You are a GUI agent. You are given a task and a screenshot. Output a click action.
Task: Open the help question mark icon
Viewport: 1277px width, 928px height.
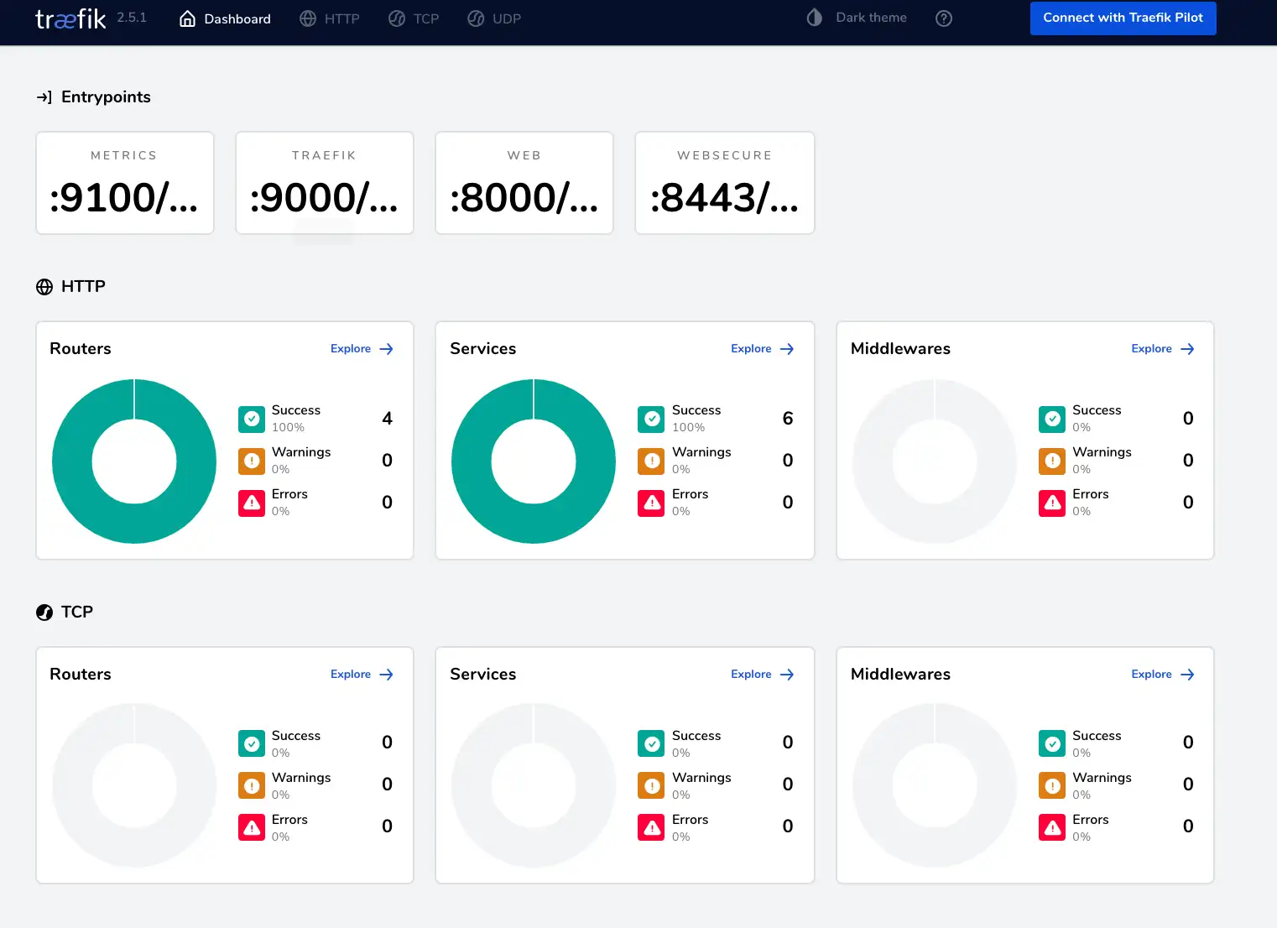point(944,18)
